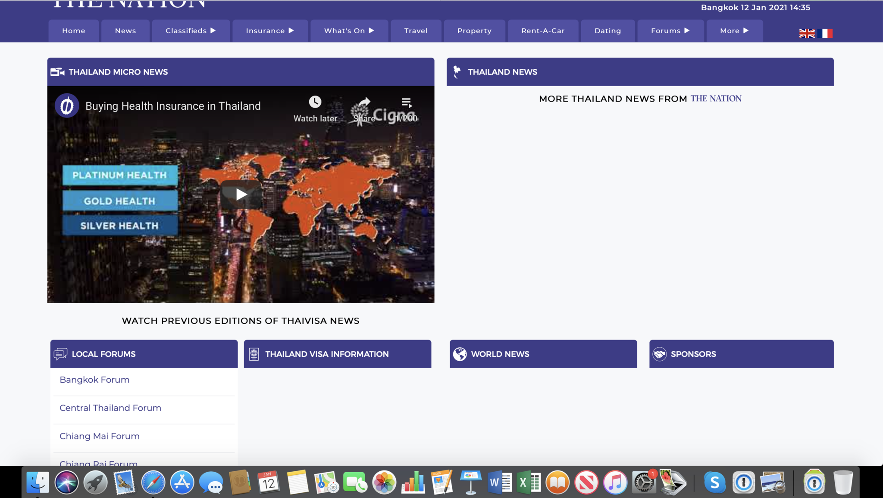Open Calendar showing Jan 12 in Dock

tap(268, 482)
